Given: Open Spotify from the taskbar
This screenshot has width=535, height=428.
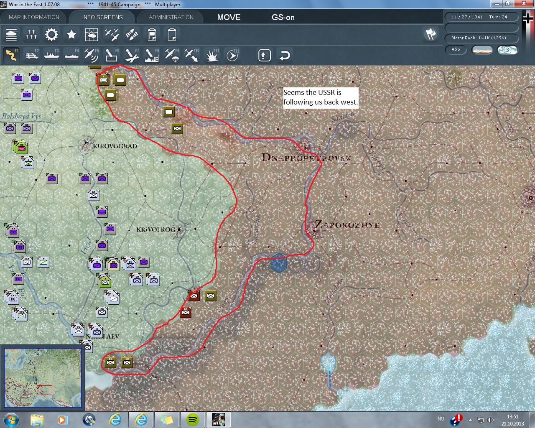Looking at the screenshot, I should [x=192, y=419].
